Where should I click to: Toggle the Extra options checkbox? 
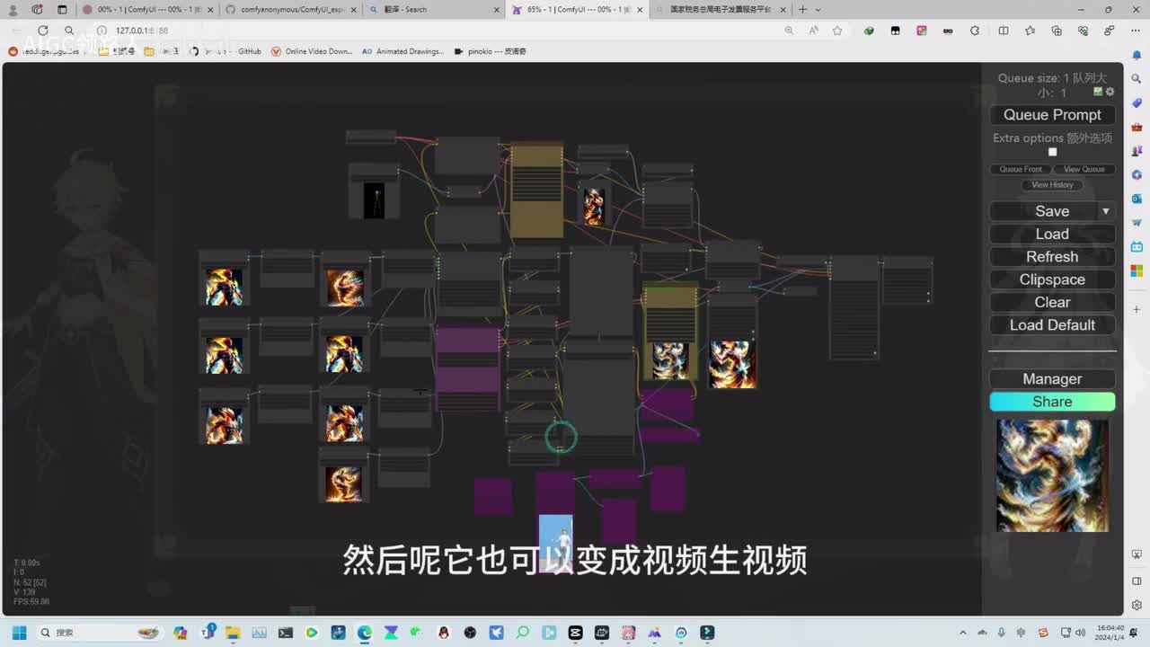click(x=1052, y=152)
